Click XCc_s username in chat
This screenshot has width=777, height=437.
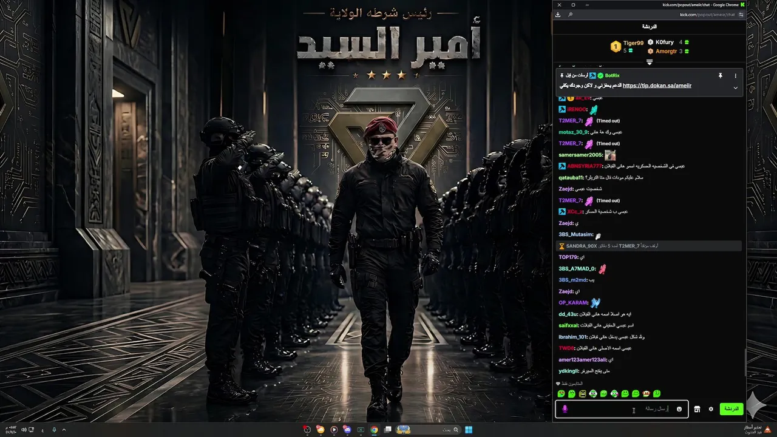coord(574,212)
